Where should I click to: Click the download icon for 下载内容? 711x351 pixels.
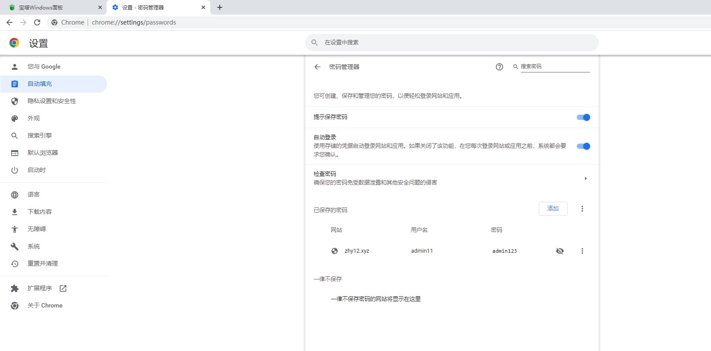(15, 212)
